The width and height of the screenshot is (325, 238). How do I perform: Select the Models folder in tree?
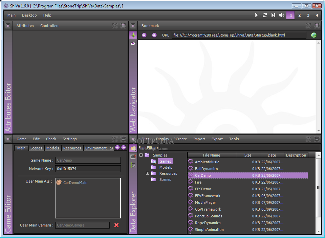pyautogui.click(x=166, y=167)
